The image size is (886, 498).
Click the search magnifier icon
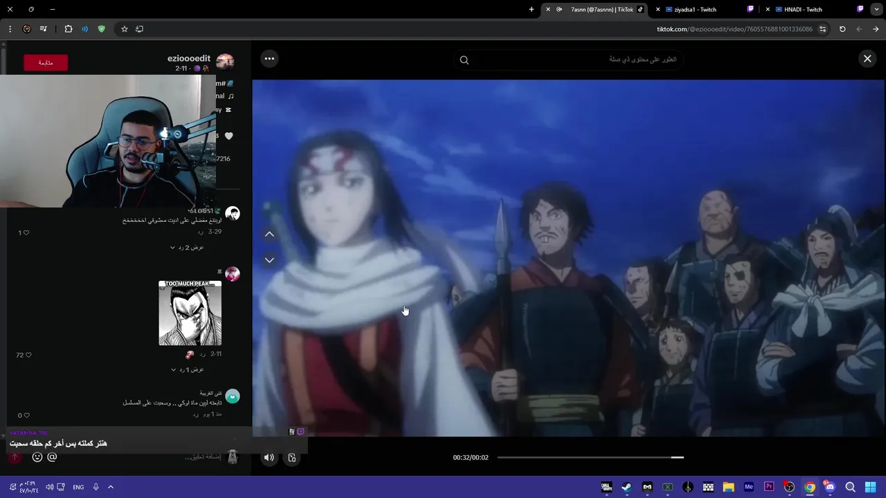tap(464, 60)
